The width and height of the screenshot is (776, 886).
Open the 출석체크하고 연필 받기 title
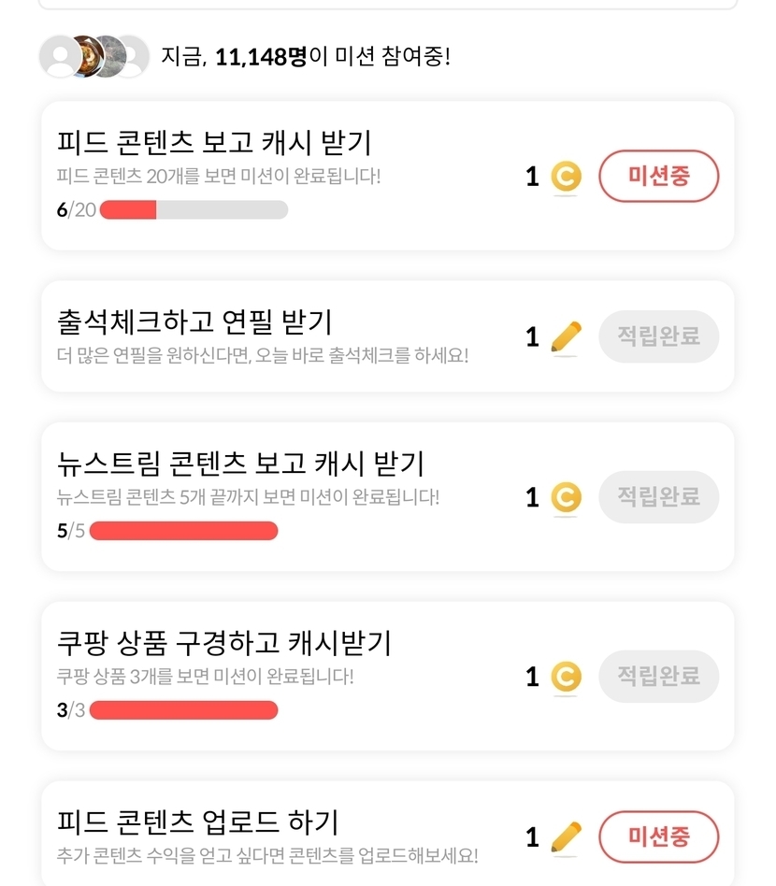click(194, 322)
